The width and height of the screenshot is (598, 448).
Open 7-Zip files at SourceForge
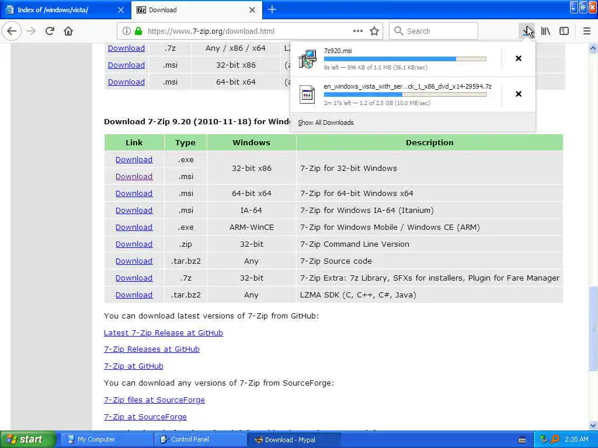coord(154,400)
